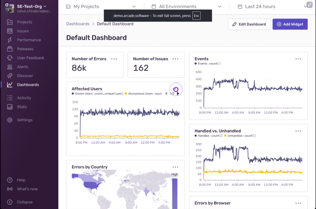
Task: Open Number of Errors widget menu
Action: click(114, 59)
